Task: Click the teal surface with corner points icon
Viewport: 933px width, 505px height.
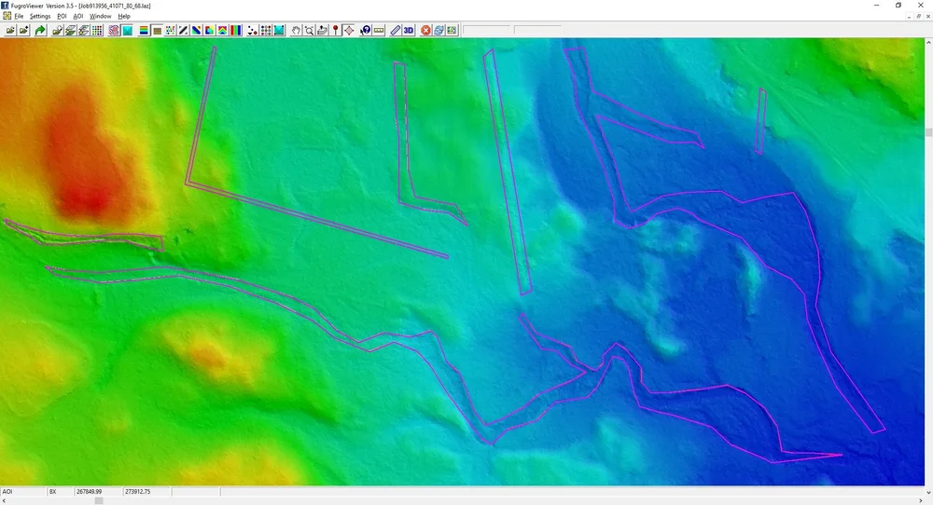Action: pos(278,31)
